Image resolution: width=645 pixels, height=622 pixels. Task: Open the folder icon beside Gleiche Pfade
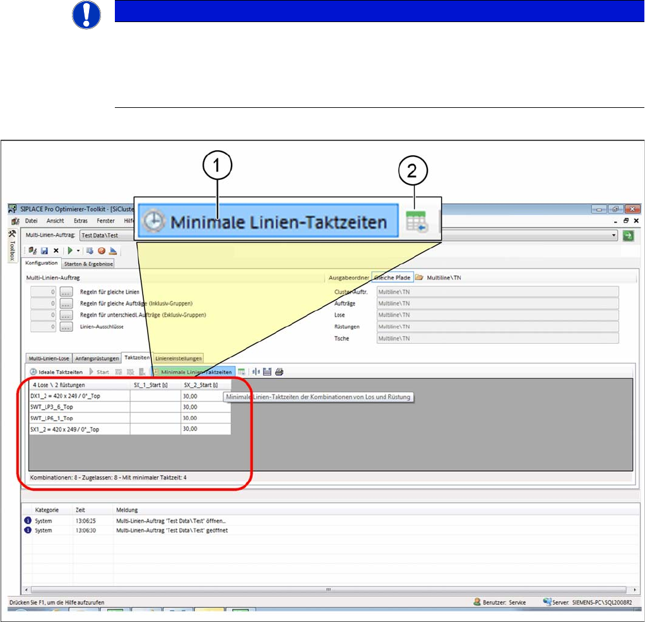click(x=419, y=278)
